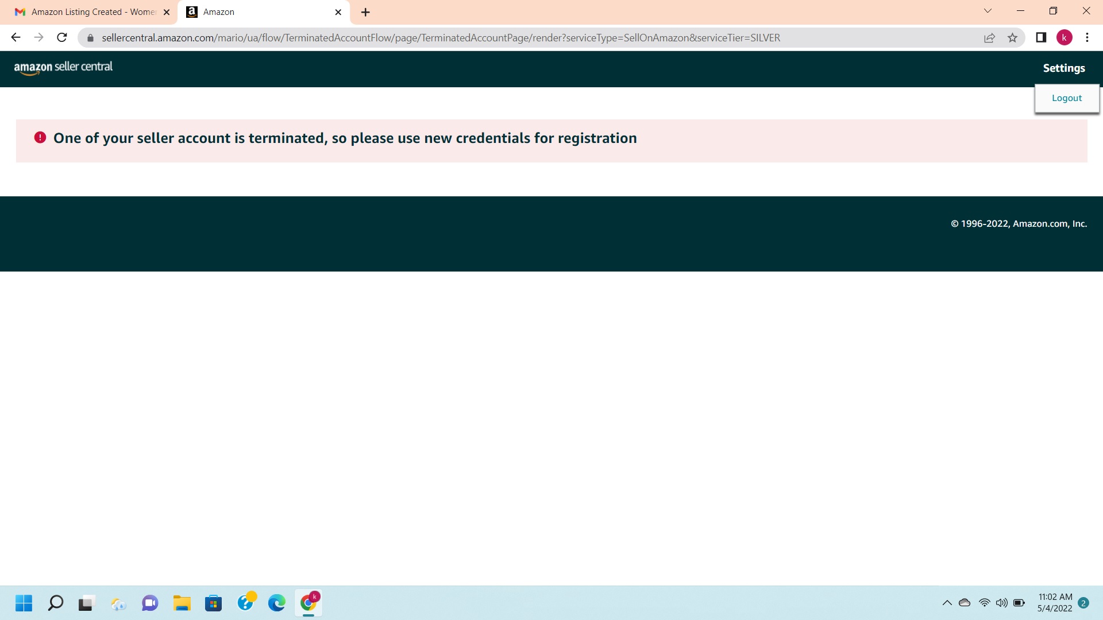Click the share this page icon

point(989,38)
